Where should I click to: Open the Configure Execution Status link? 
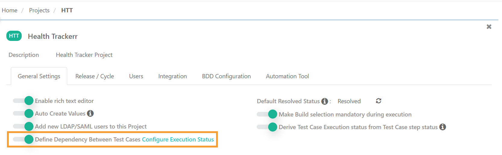click(178, 139)
